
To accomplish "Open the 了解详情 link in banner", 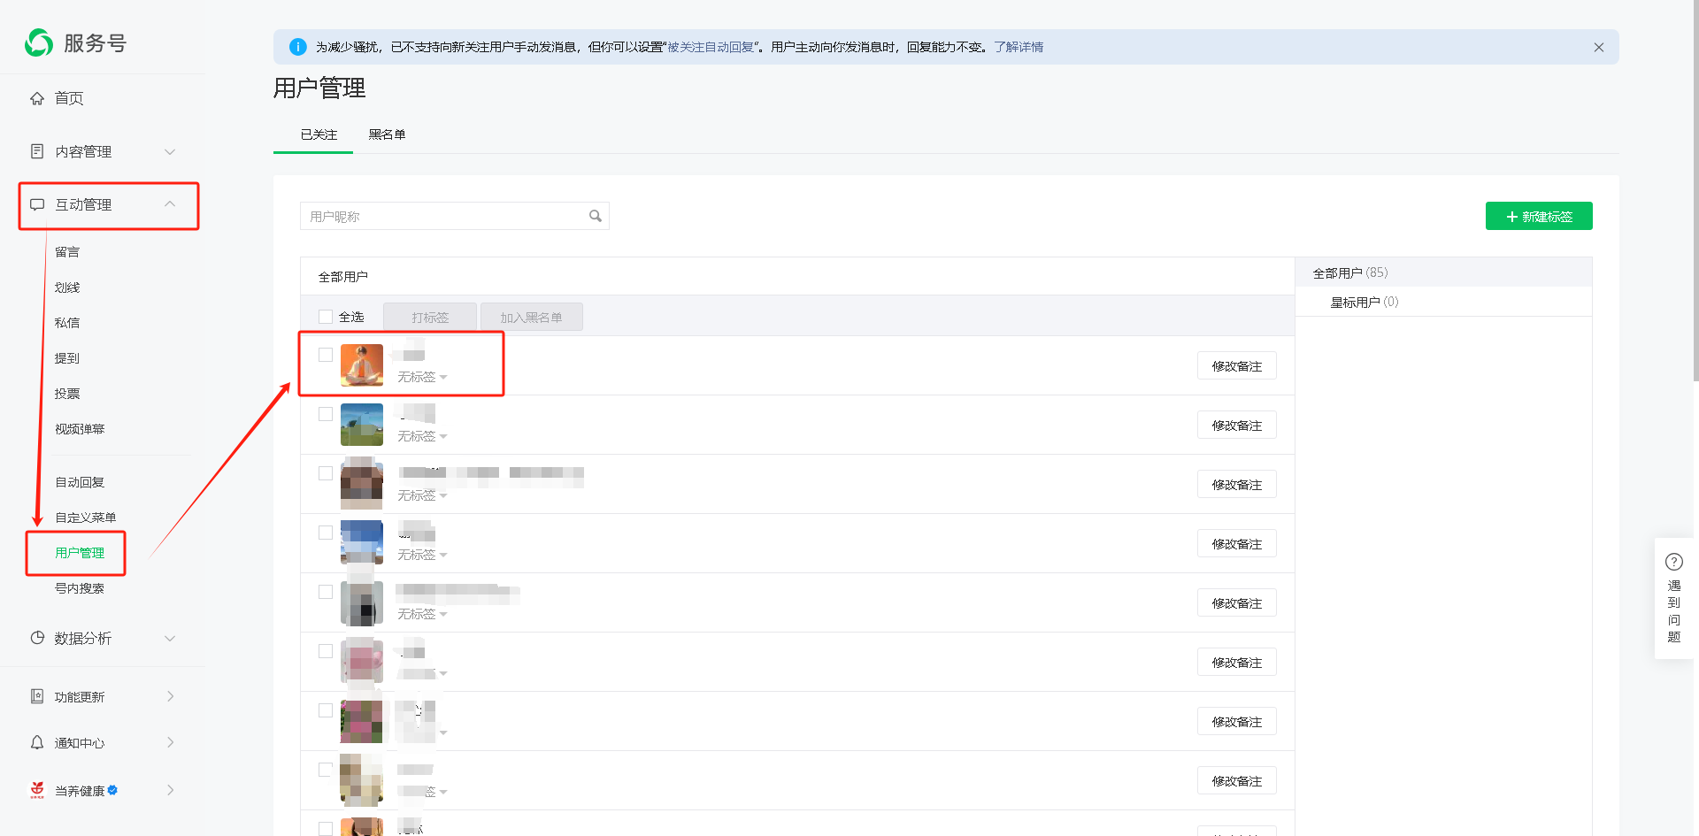I will (x=1018, y=47).
